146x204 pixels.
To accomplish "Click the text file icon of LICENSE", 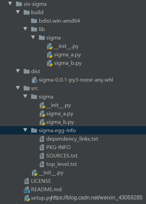I will (x=27, y=181).
